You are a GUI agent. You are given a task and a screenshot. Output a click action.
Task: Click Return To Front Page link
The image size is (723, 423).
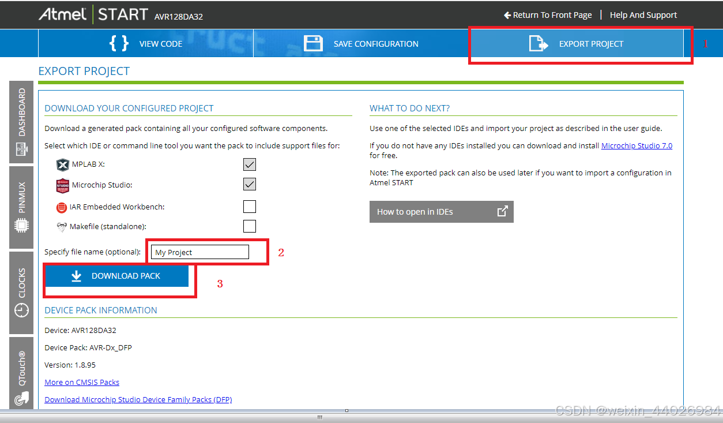tap(548, 15)
